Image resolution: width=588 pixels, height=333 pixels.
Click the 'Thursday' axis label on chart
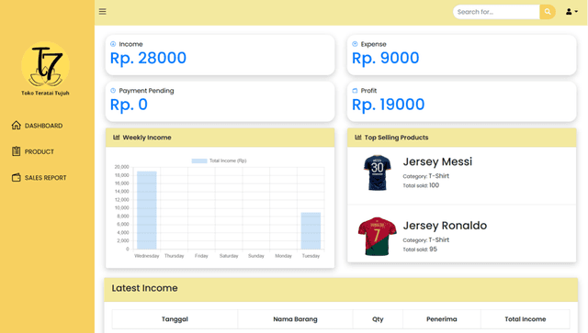pyautogui.click(x=174, y=256)
